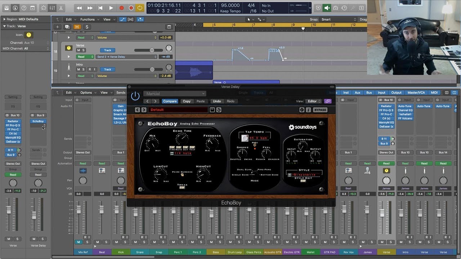Click the Verse Delay channel fader
This screenshot has height=259, width=461.
(x=34, y=215)
